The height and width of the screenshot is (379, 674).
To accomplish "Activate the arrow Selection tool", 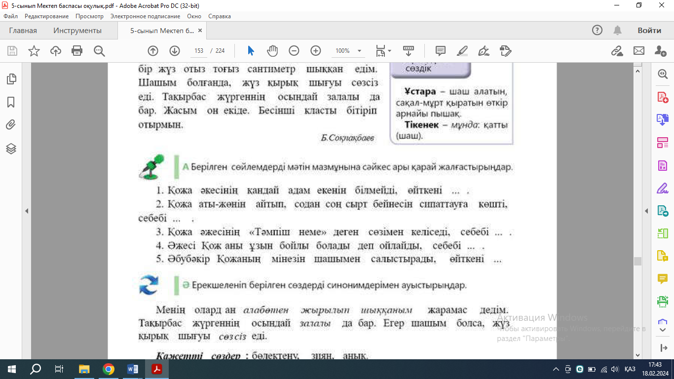I will (251, 51).
